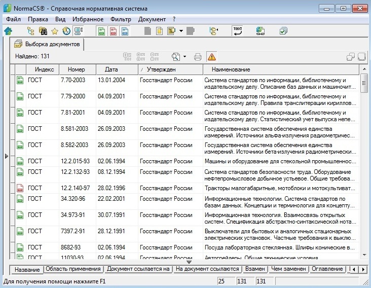Select the cell 8.581-2003
The image size is (371, 288).
pyautogui.click(x=78, y=131)
